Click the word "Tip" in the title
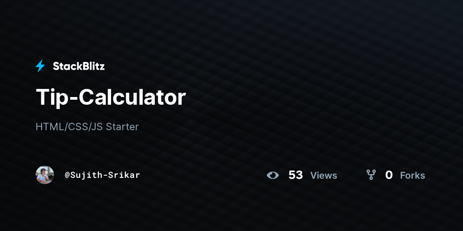The width and height of the screenshot is (463, 231). (x=51, y=98)
